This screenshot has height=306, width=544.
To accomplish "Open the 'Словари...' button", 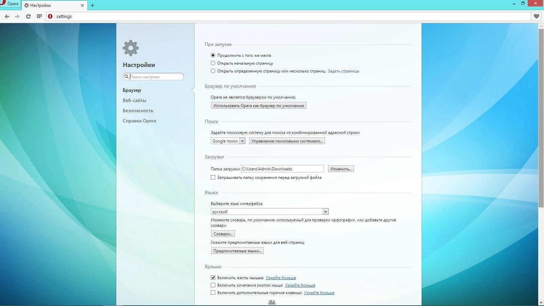I will pos(223,234).
